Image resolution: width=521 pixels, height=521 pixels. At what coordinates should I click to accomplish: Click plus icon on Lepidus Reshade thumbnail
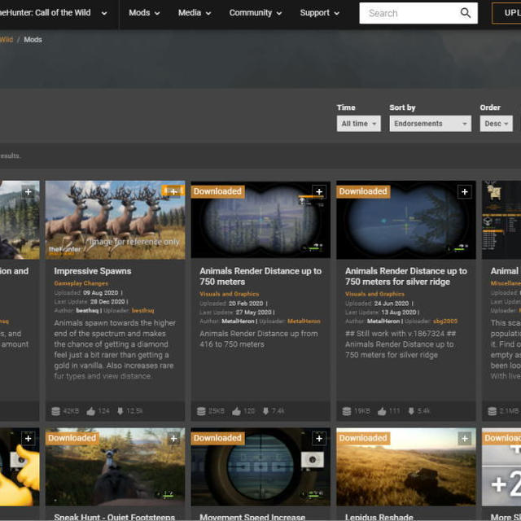pos(465,438)
